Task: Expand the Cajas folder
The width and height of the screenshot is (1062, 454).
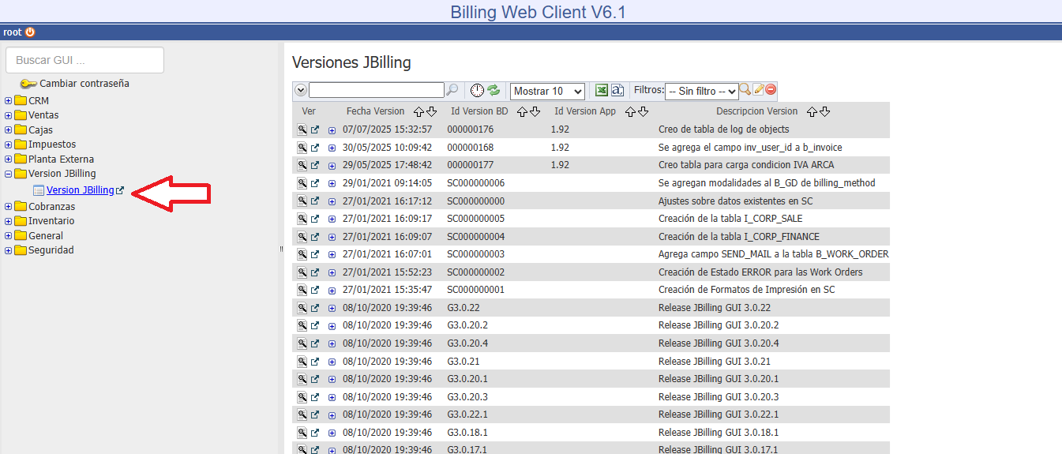Action: 9,130
